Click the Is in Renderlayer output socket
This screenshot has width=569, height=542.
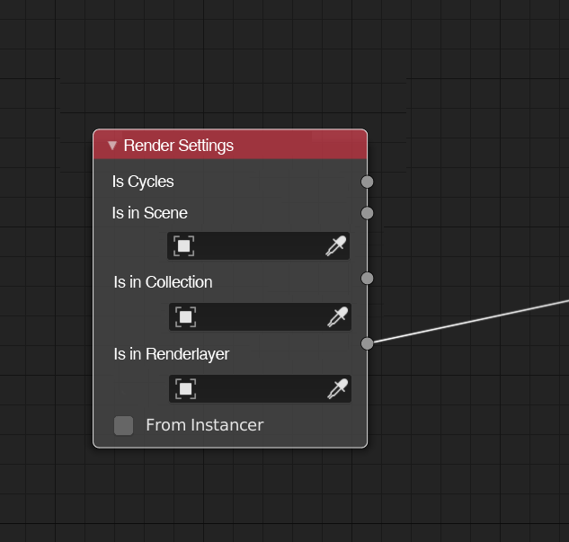coord(367,343)
